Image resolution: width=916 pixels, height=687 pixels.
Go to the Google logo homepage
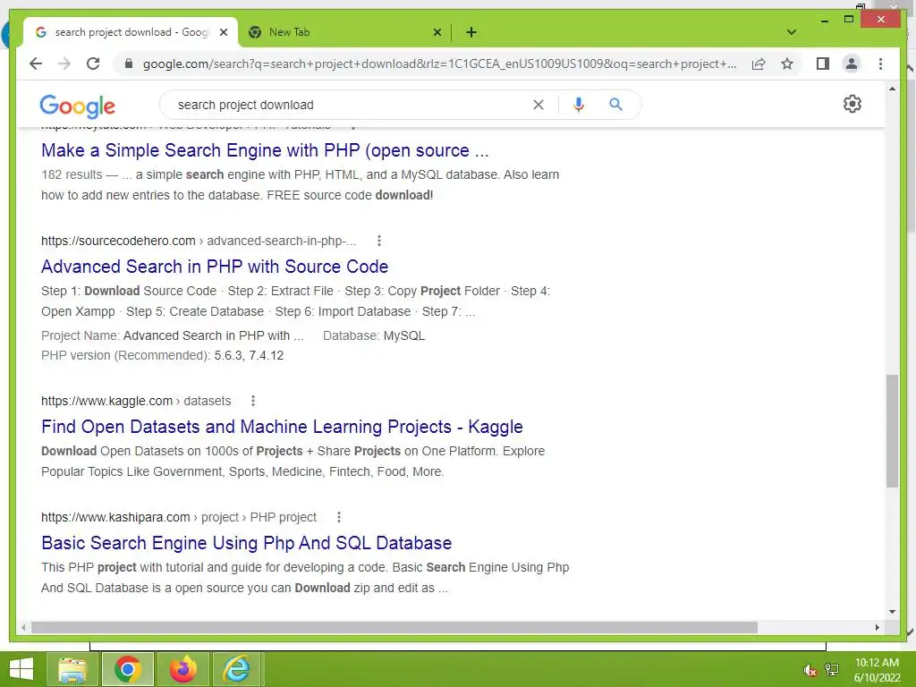78,106
